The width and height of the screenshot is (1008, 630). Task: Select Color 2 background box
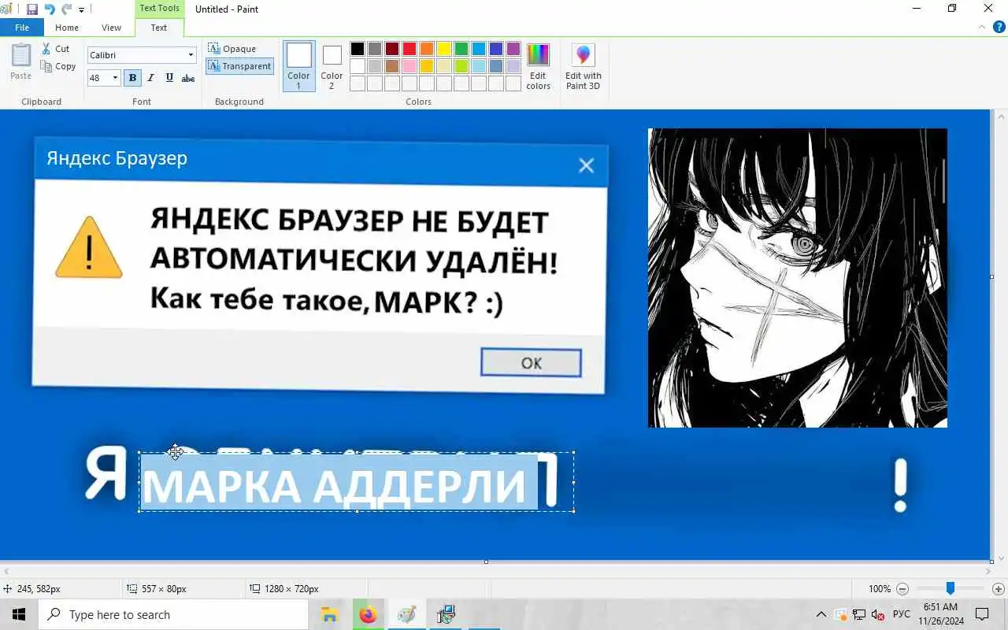(332, 66)
